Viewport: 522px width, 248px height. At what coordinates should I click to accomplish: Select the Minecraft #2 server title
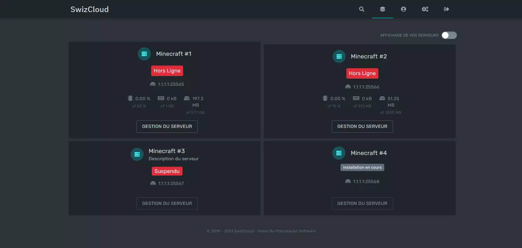click(x=369, y=56)
